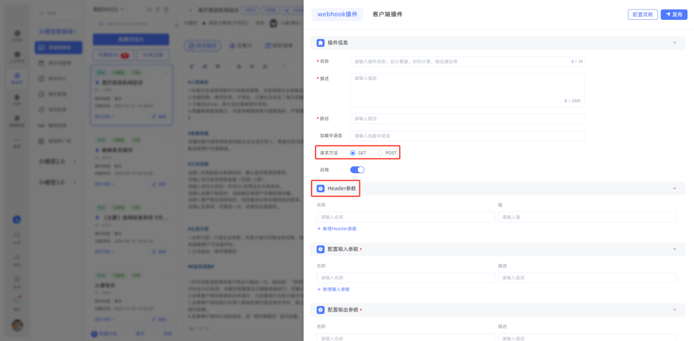Select the POST request method
The image size is (694, 341).
coord(380,153)
